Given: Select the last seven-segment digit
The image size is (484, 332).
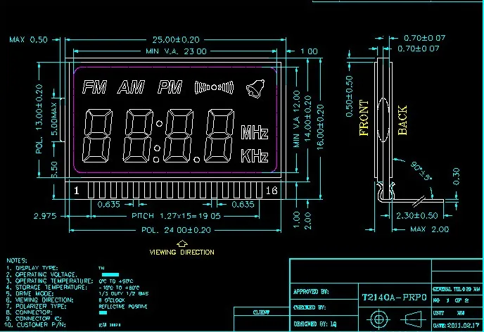Looking at the screenshot, I should [219, 136].
